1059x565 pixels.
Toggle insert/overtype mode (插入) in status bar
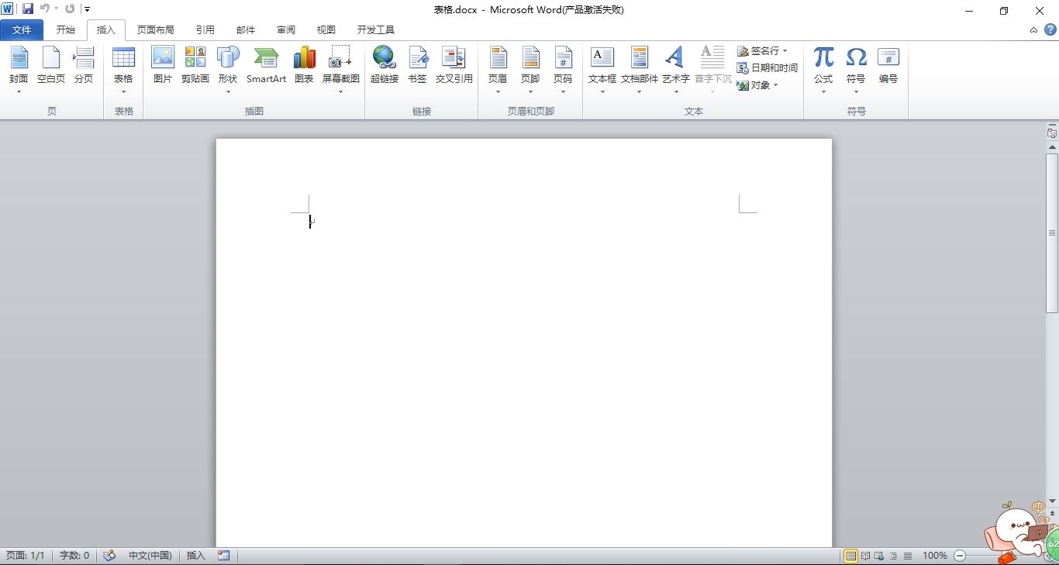click(196, 556)
